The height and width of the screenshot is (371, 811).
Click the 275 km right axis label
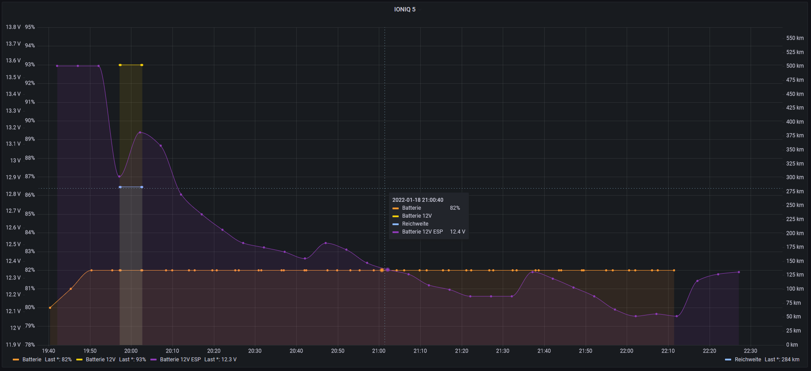[x=795, y=191]
